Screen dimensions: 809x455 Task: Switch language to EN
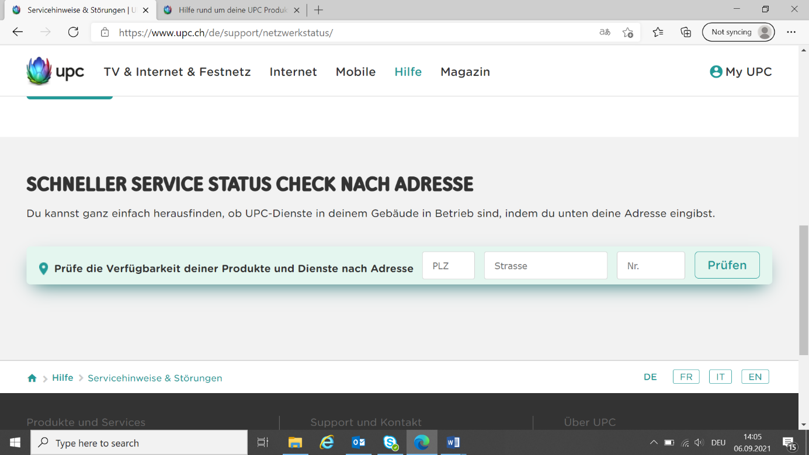755,377
